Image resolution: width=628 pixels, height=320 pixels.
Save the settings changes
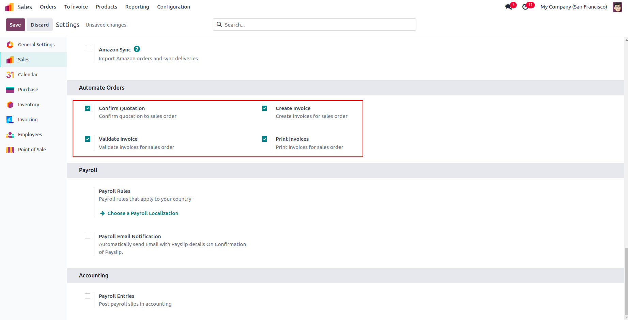point(15,25)
